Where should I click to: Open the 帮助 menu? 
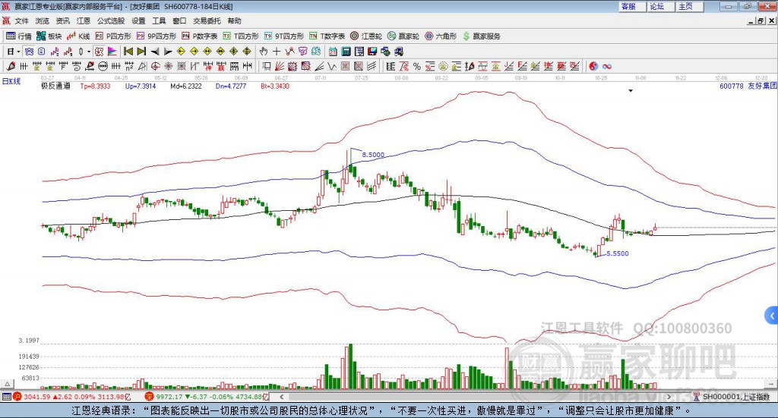tap(234, 20)
